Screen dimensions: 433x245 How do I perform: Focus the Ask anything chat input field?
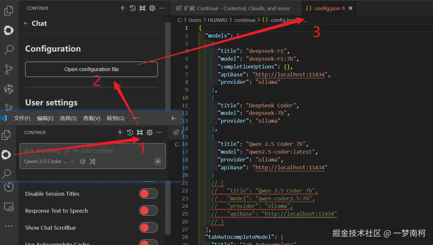92,151
